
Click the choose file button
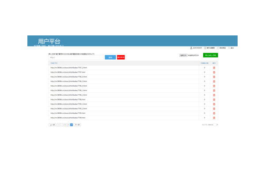(x=183, y=55)
